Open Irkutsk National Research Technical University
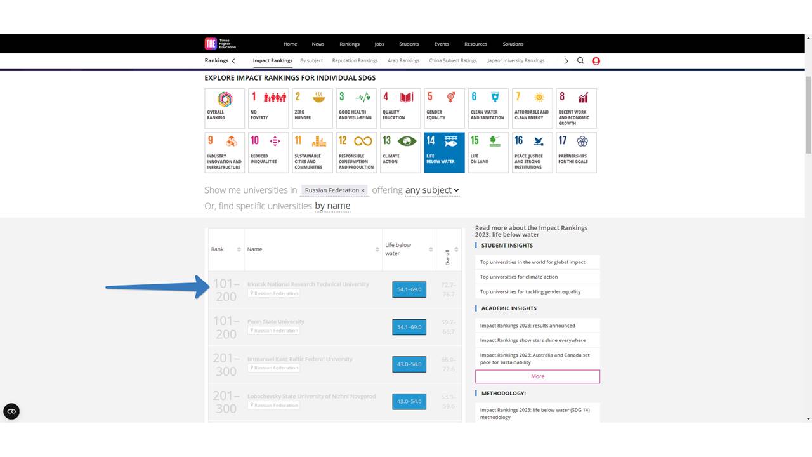 click(x=308, y=284)
